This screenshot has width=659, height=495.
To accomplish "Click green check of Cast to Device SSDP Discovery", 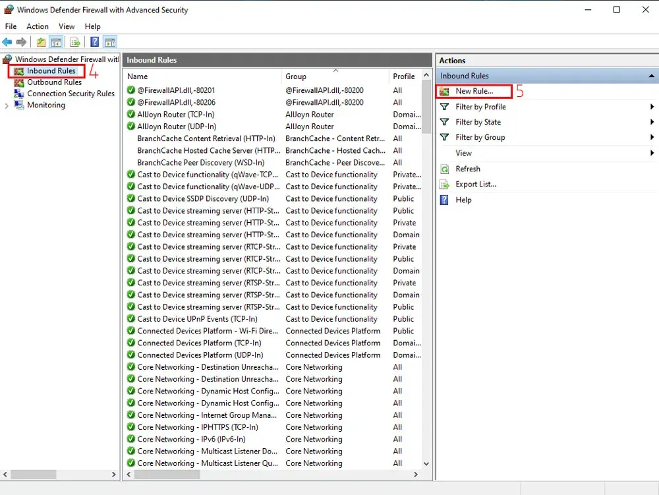I will (131, 198).
